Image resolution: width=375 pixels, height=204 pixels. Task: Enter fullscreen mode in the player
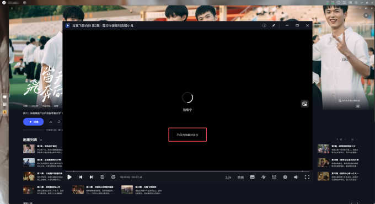(x=307, y=177)
